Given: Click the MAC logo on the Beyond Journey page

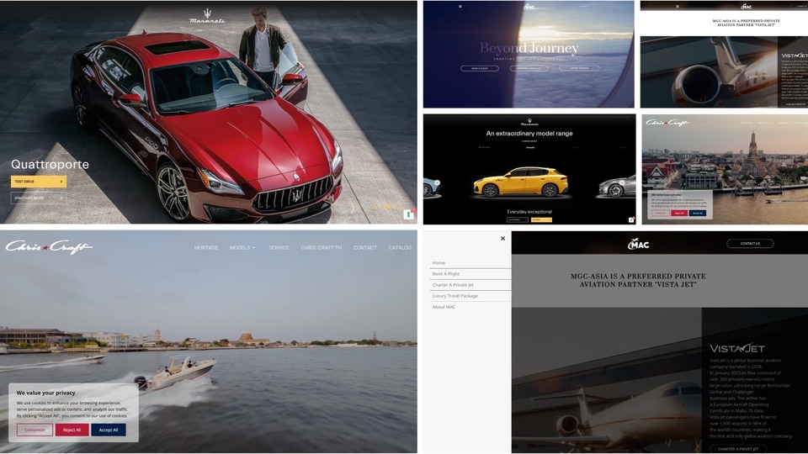Looking at the screenshot, I should point(529,7).
